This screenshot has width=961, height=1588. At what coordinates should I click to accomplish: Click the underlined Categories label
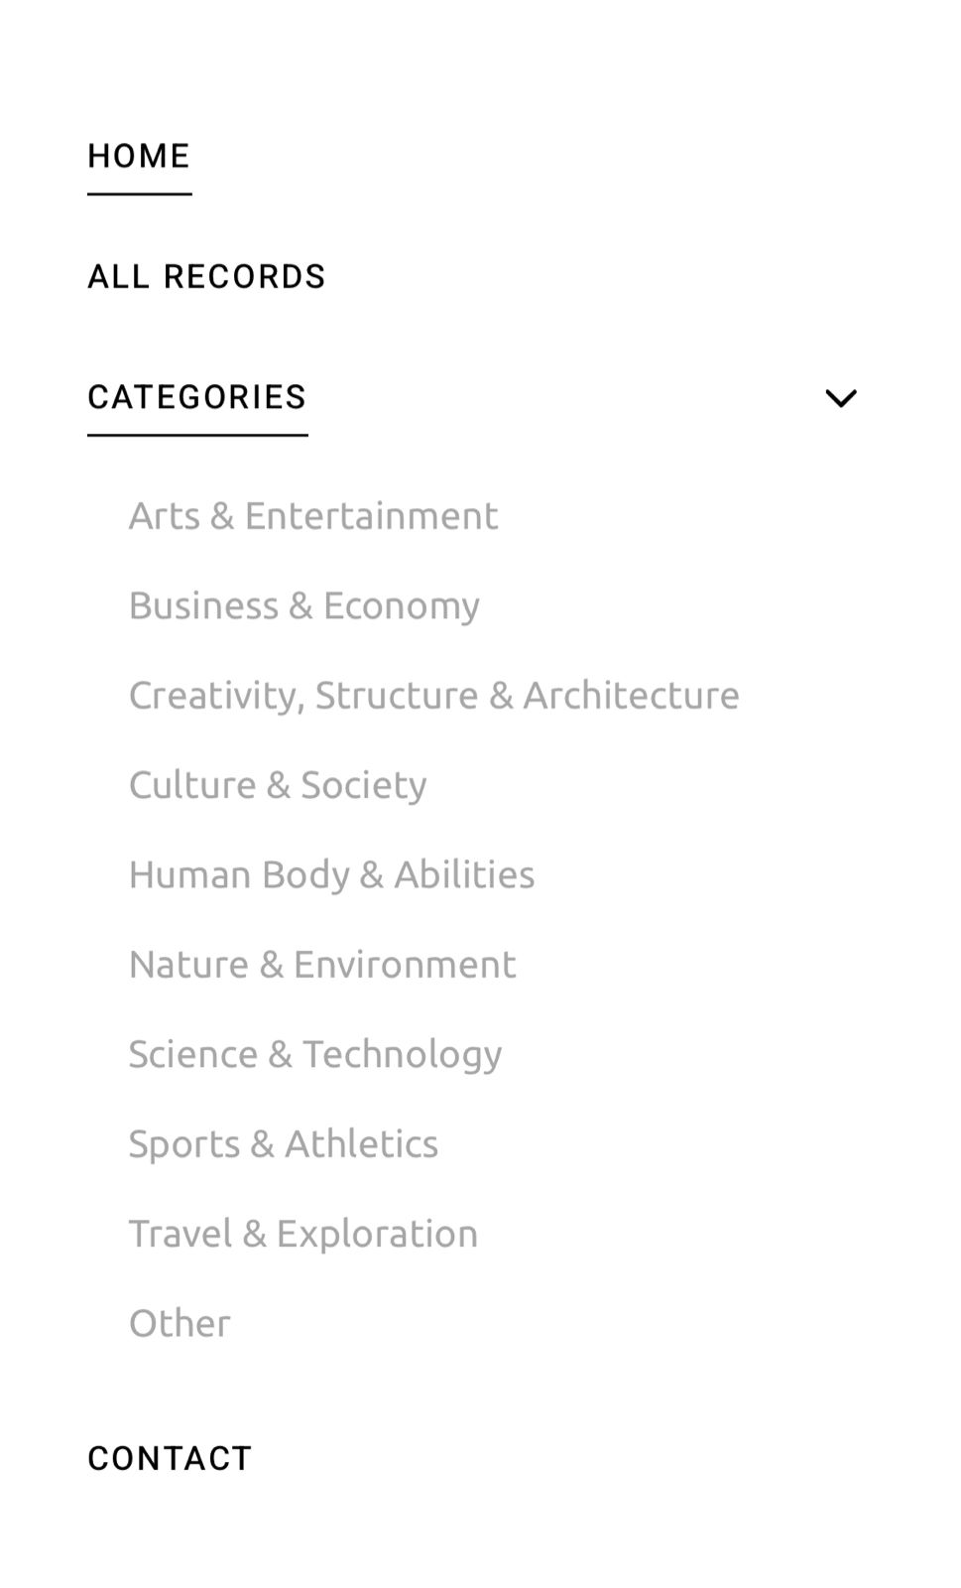(x=197, y=397)
